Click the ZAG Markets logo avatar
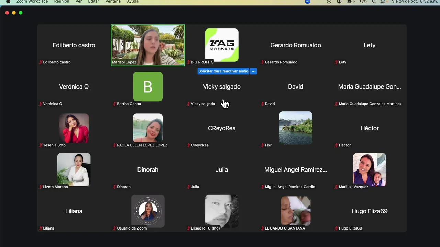The image size is (440, 247). pyautogui.click(x=222, y=45)
